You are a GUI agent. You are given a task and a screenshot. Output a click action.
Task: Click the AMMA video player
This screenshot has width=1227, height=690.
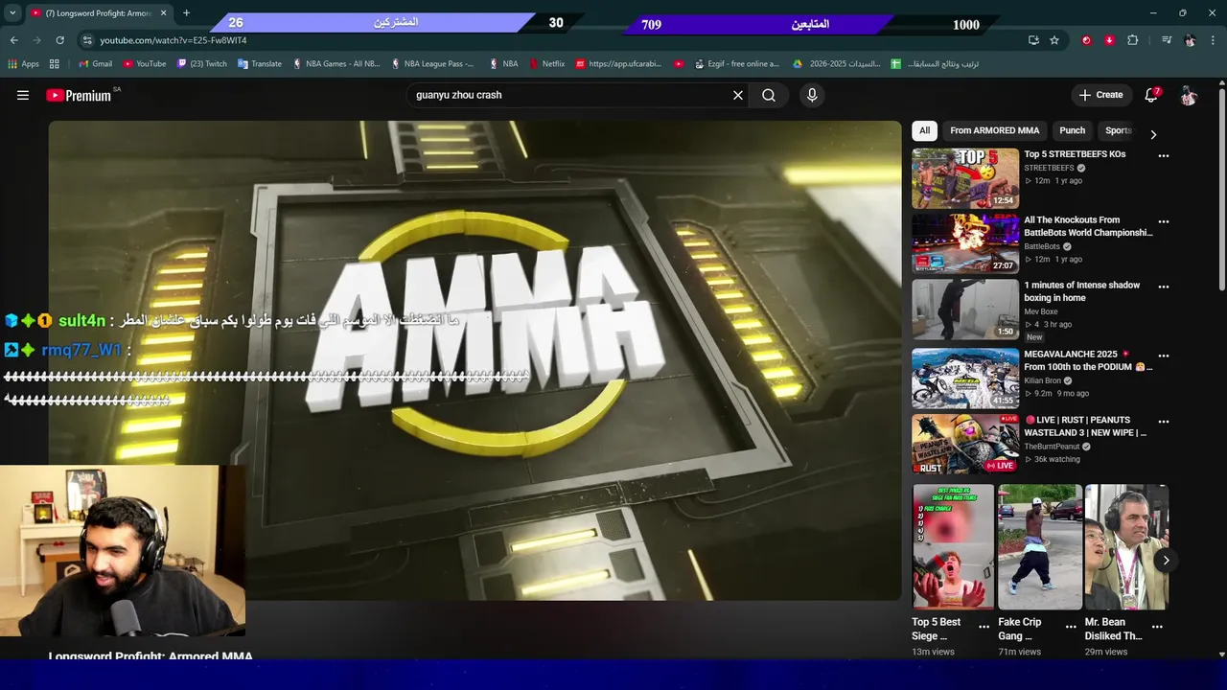point(475,360)
